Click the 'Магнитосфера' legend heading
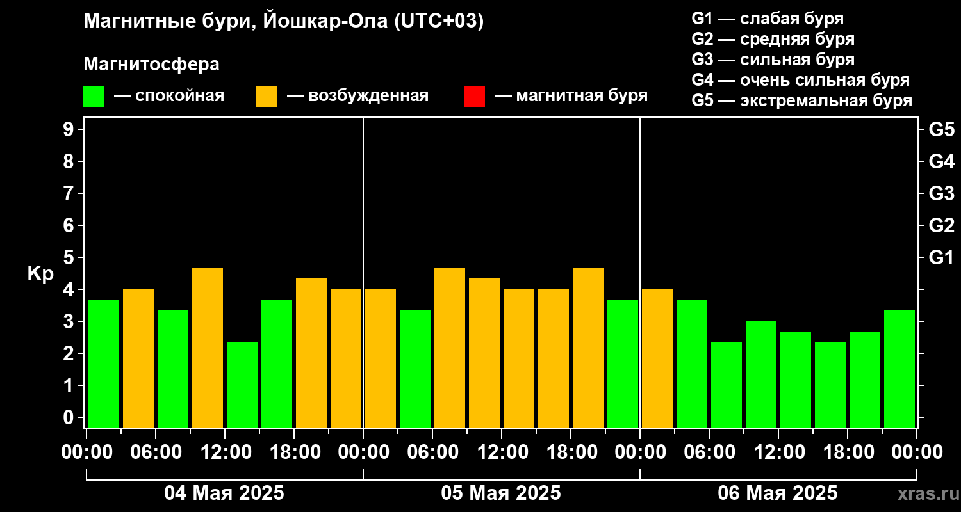 (151, 65)
